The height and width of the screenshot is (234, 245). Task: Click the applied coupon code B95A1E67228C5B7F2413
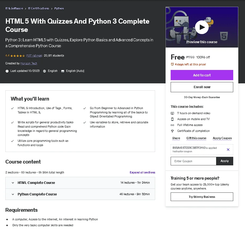189,148
